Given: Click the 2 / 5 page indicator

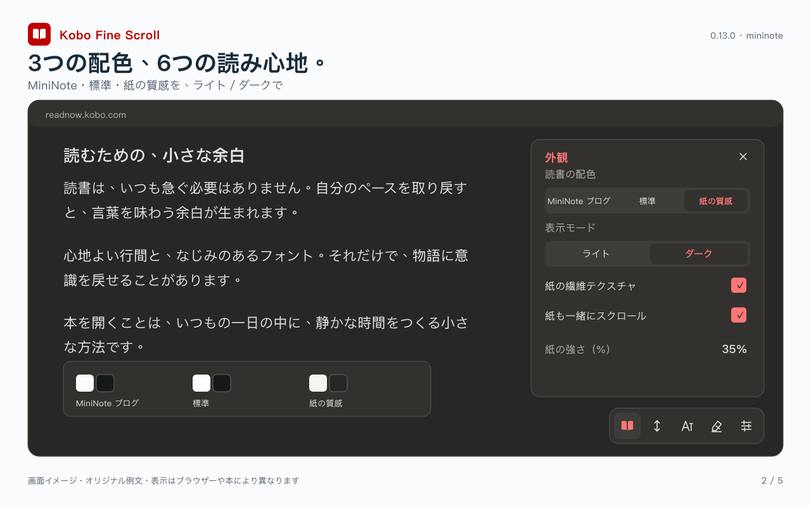Looking at the screenshot, I should tap(772, 480).
